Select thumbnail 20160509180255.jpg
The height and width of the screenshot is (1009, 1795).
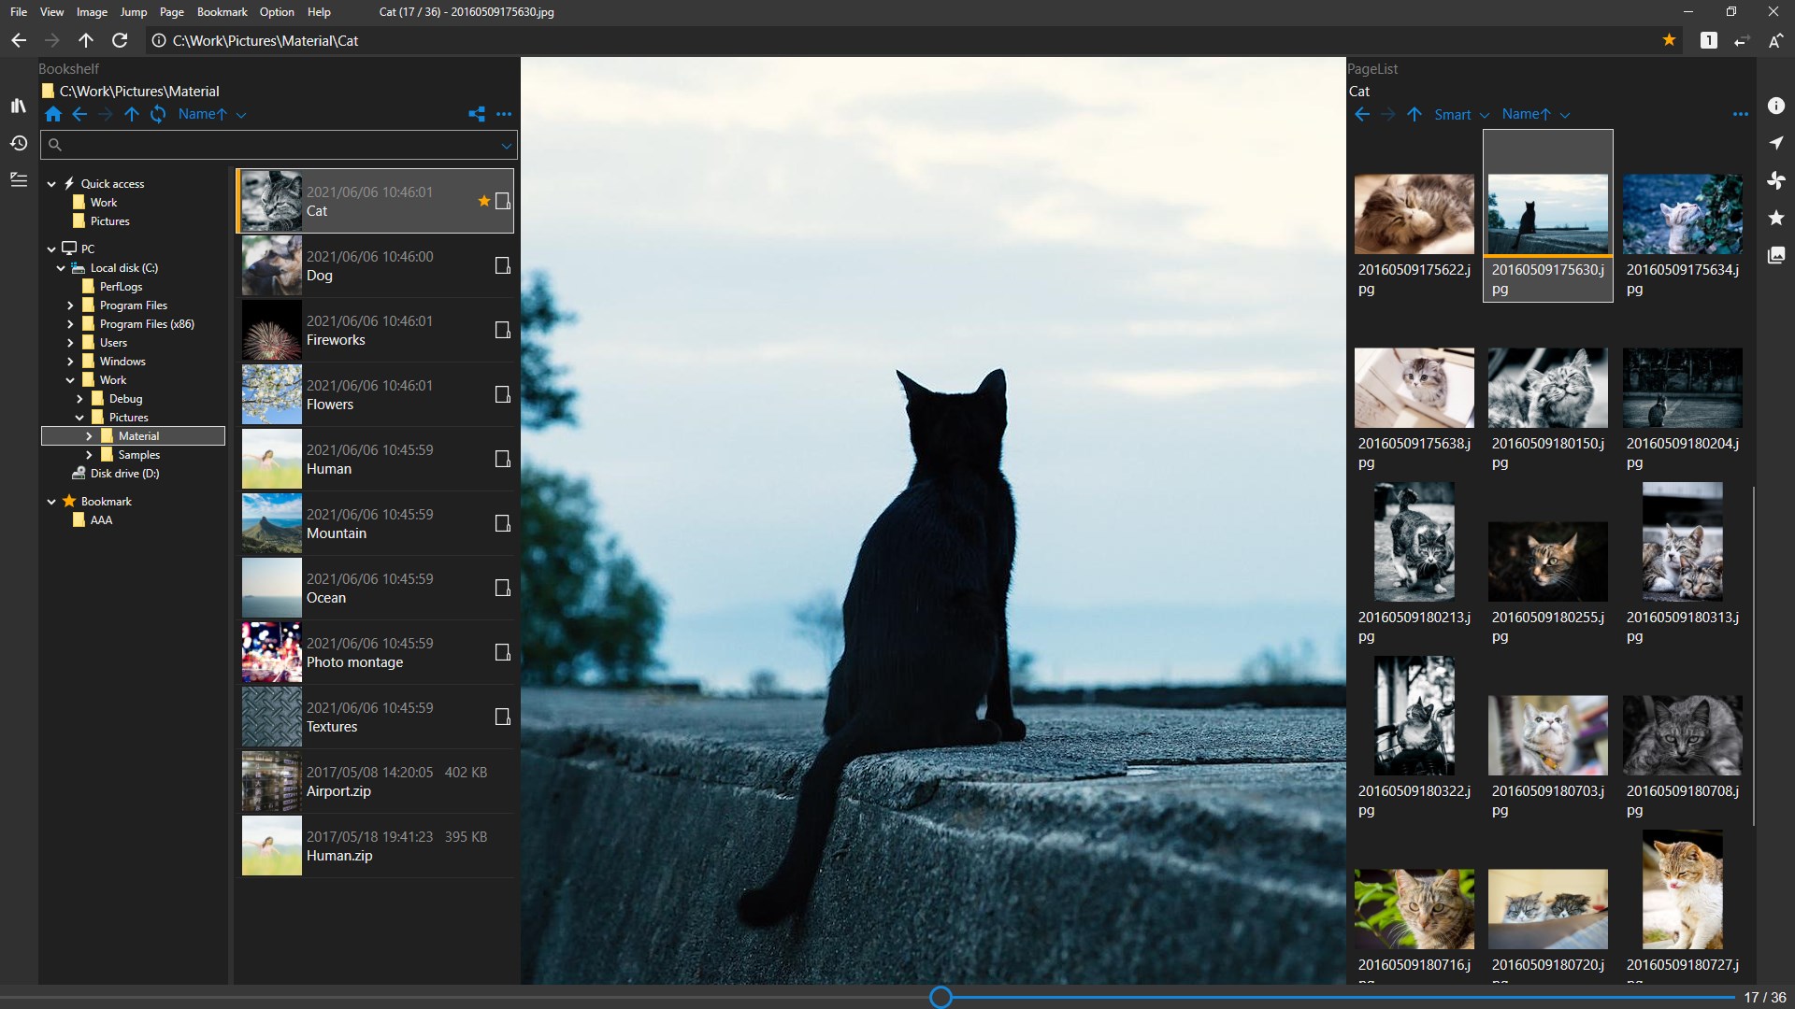click(x=1547, y=561)
